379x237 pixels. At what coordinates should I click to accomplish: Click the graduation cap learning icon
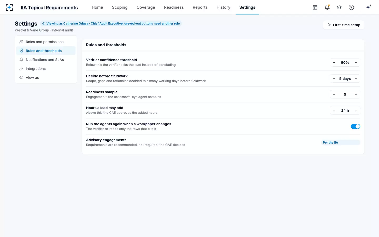click(339, 7)
